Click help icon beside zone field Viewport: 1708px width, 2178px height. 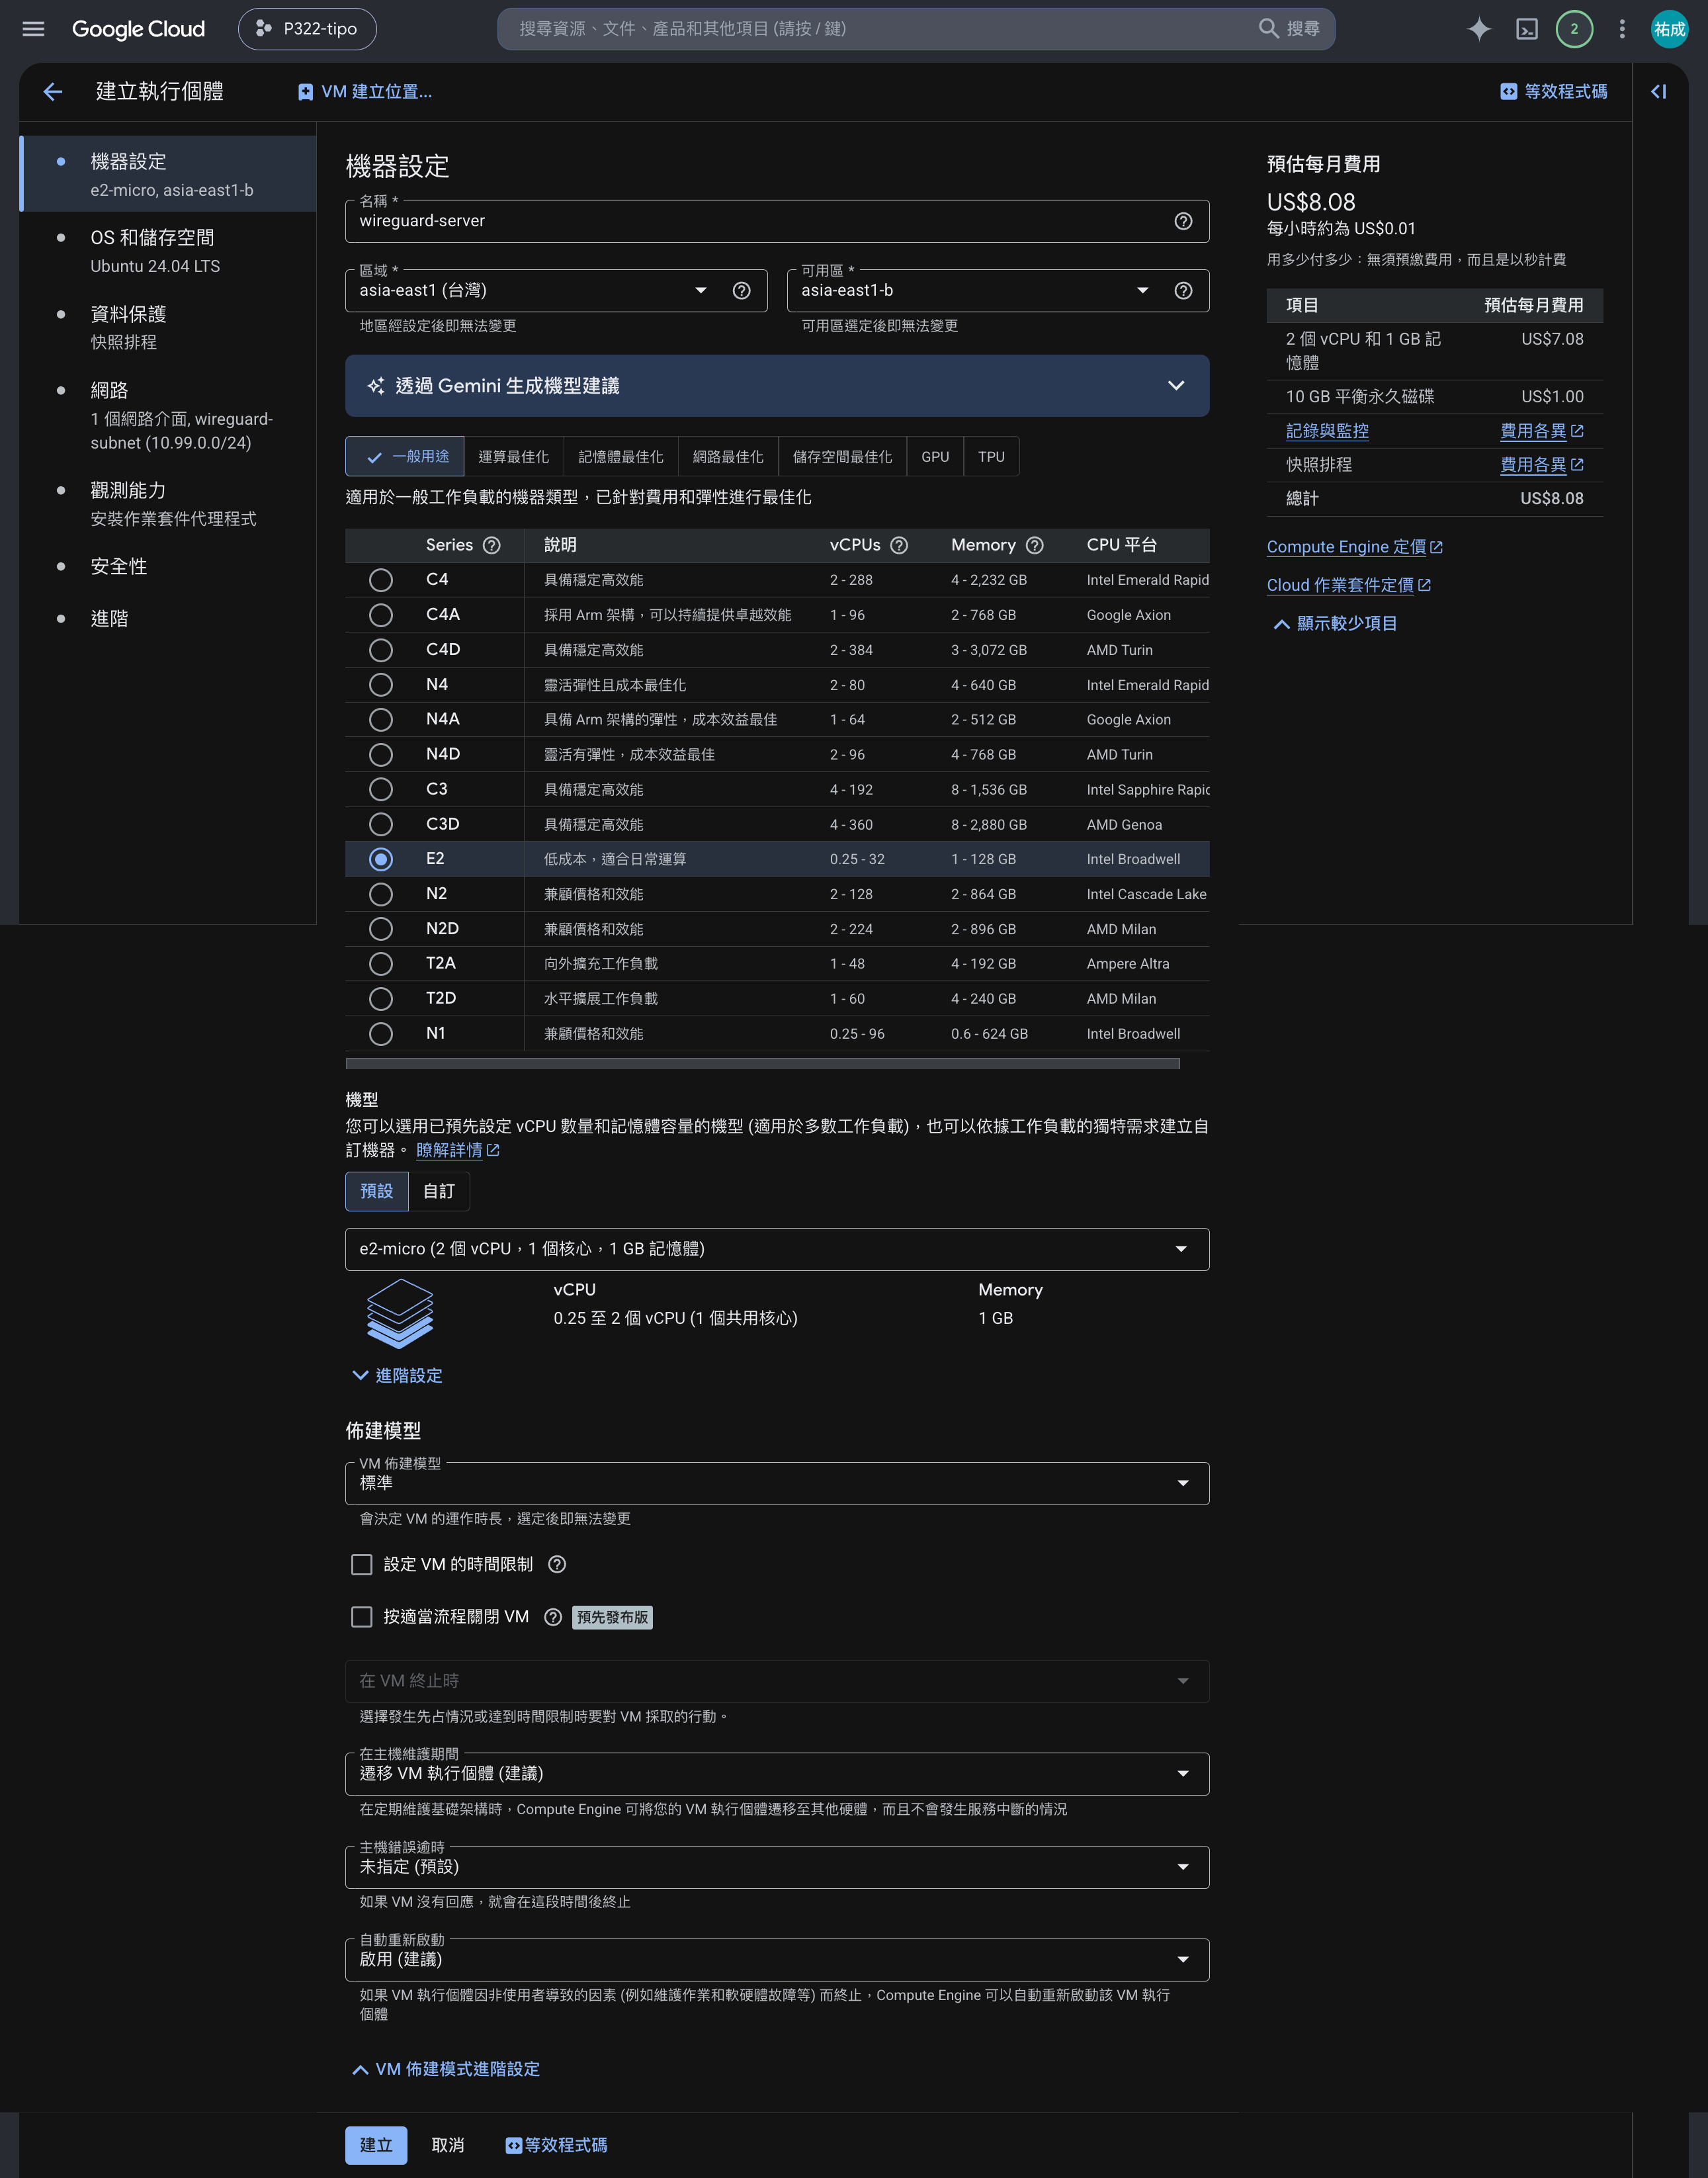[x=1183, y=291]
